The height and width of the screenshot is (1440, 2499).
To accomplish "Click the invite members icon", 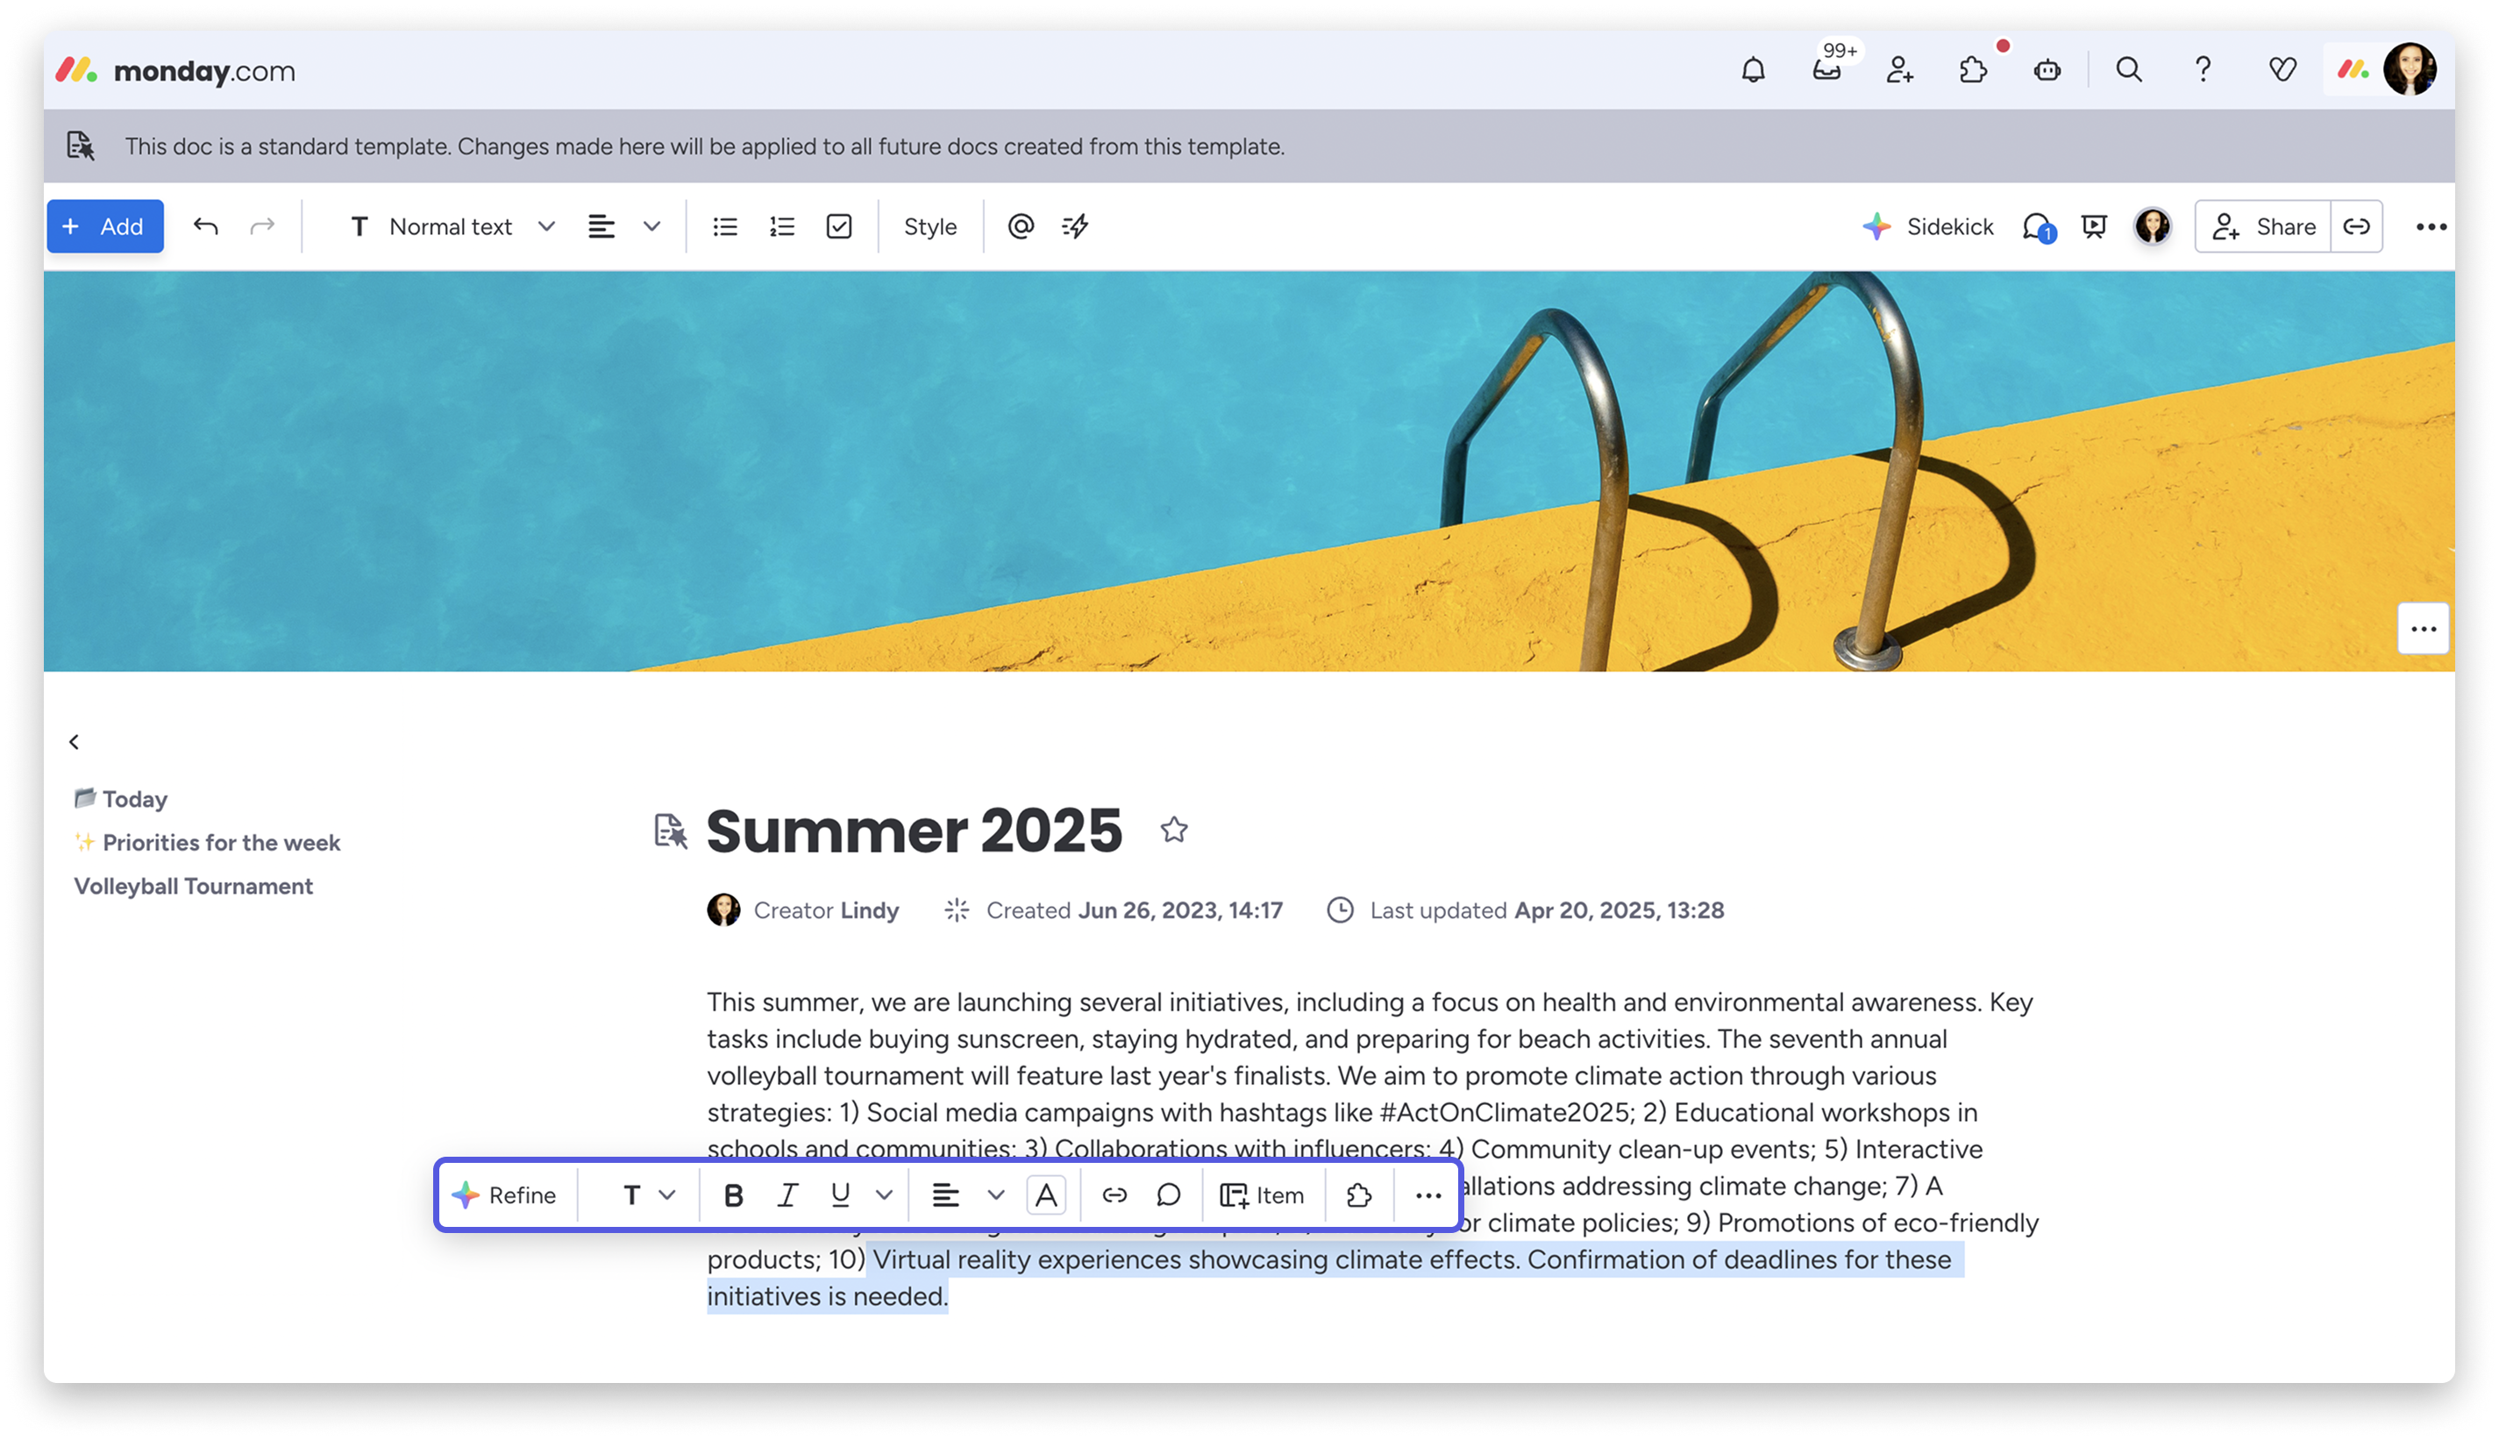I will 1899,70.
